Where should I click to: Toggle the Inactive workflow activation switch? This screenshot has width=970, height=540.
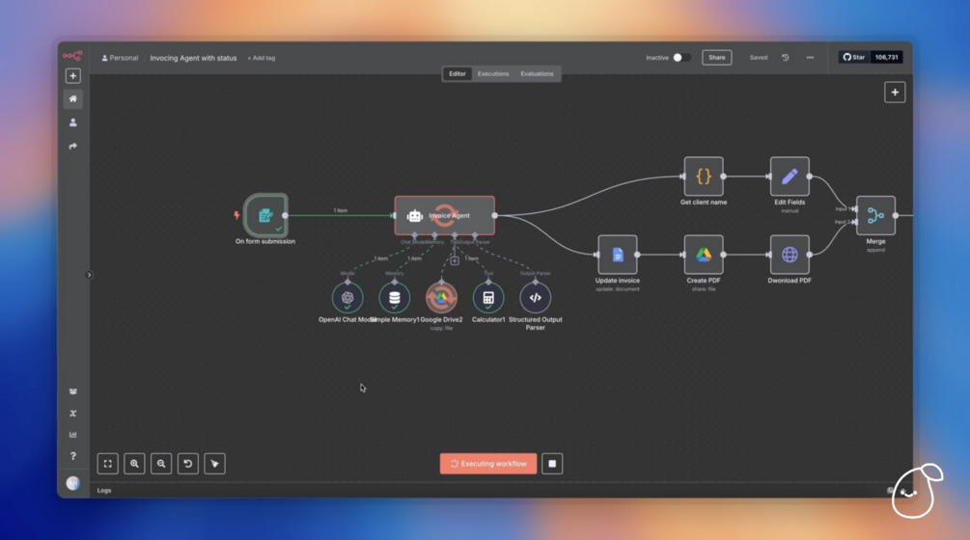tap(681, 58)
